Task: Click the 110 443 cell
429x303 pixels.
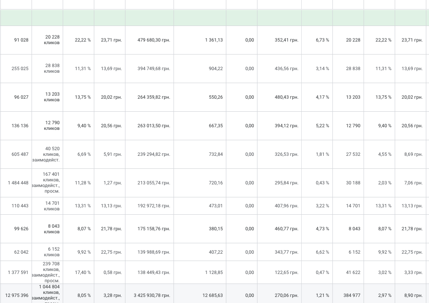Action: coord(20,206)
